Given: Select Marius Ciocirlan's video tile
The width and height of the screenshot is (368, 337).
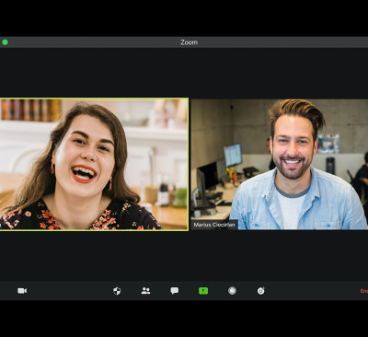Looking at the screenshot, I should [x=280, y=164].
